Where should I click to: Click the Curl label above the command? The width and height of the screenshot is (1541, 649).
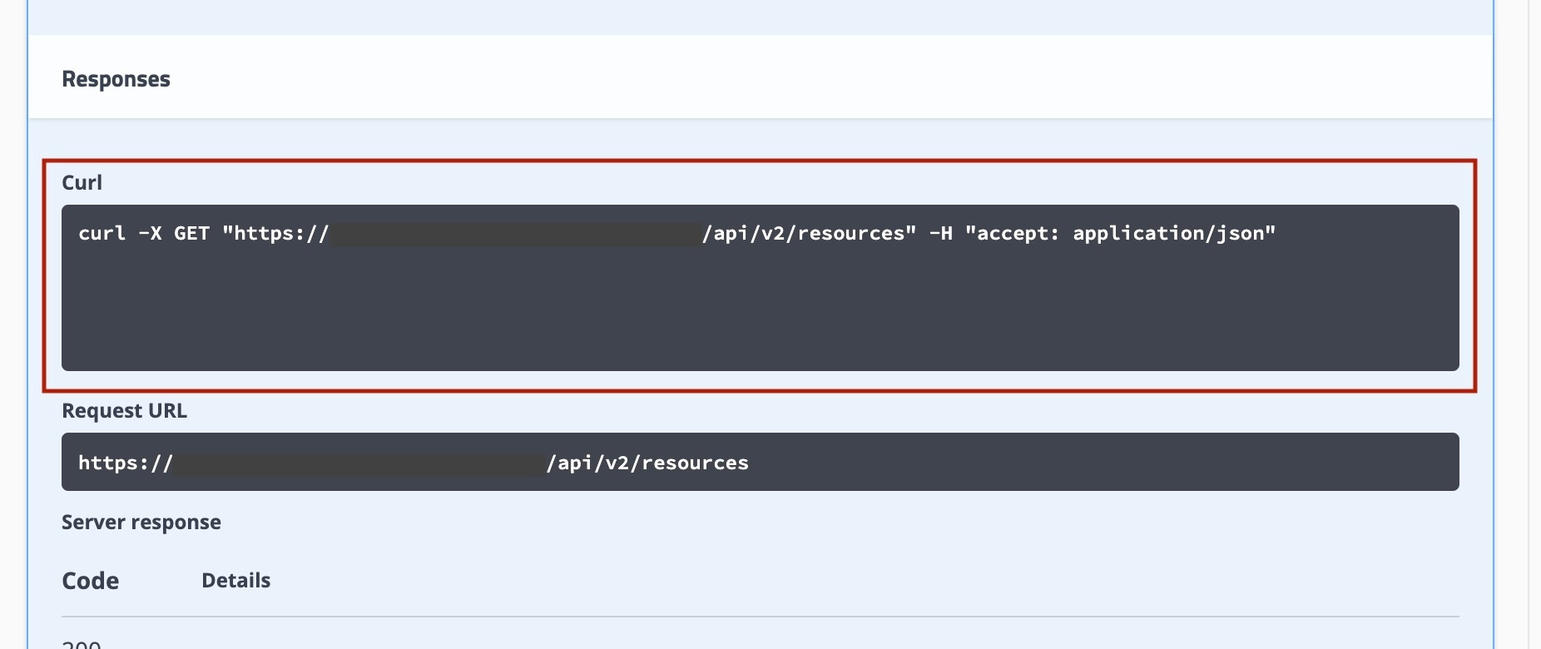[82, 182]
